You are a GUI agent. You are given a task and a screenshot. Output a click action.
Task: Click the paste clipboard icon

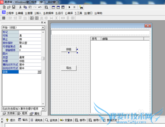30,7
